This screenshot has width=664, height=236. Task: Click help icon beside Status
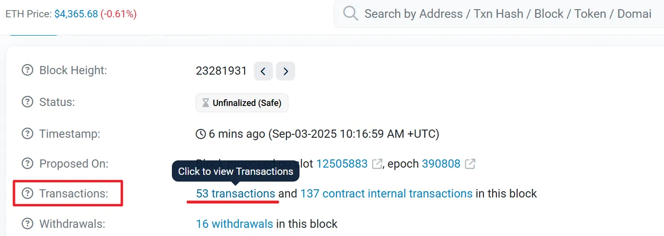(x=27, y=102)
